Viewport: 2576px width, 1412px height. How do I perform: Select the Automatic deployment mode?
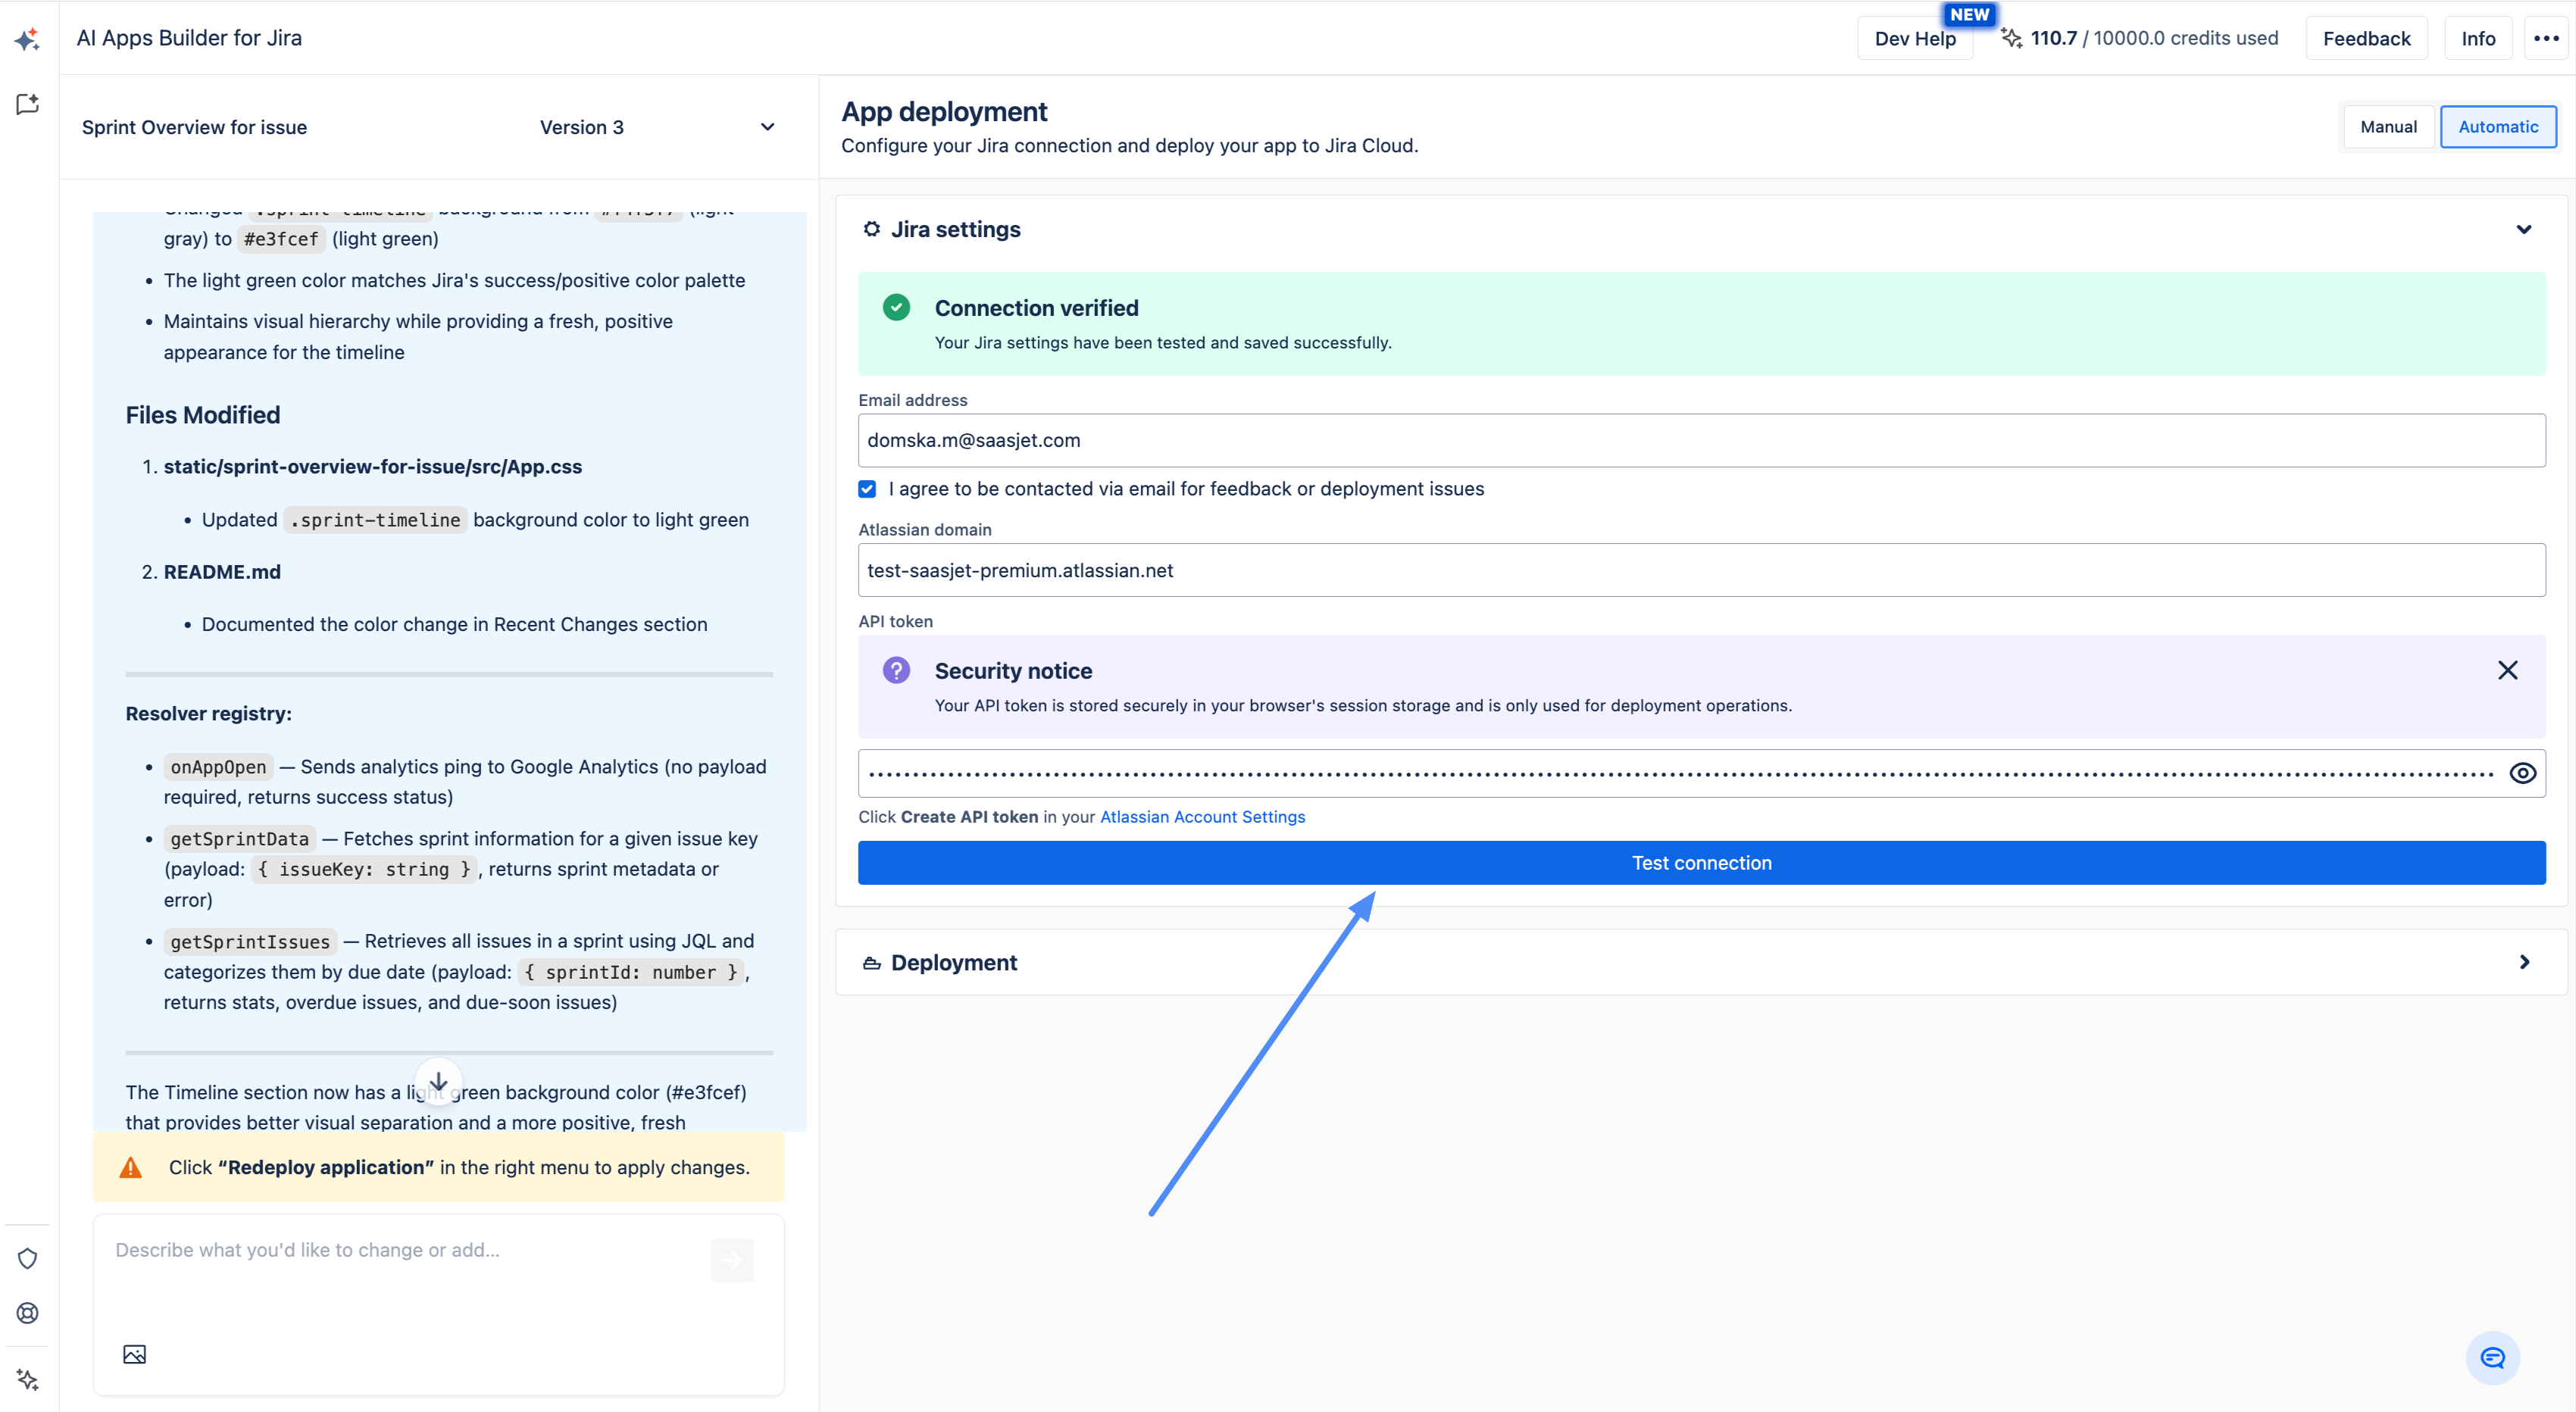2497,127
